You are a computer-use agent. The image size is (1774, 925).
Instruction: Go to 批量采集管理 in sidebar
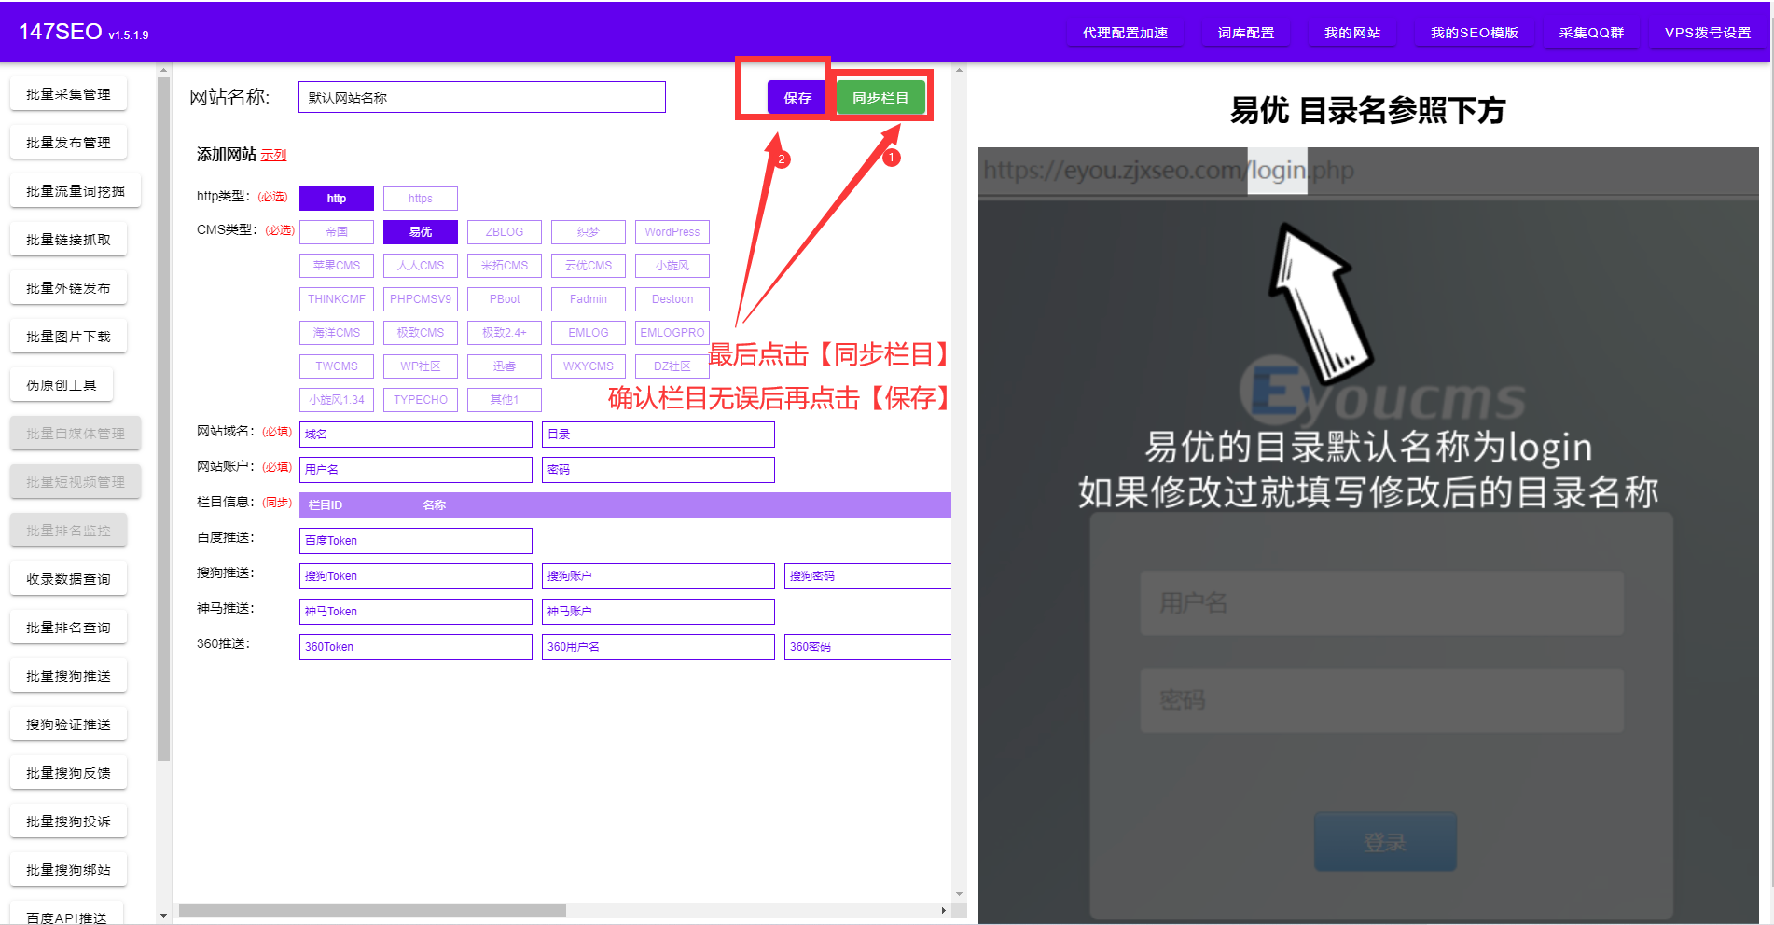[x=68, y=94]
